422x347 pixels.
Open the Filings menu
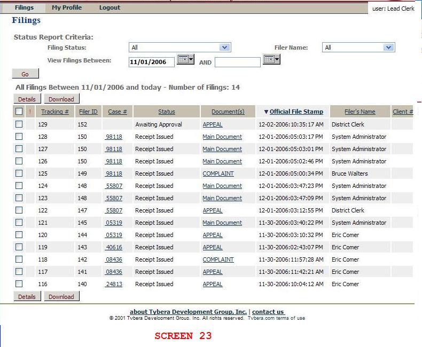tap(24, 7)
